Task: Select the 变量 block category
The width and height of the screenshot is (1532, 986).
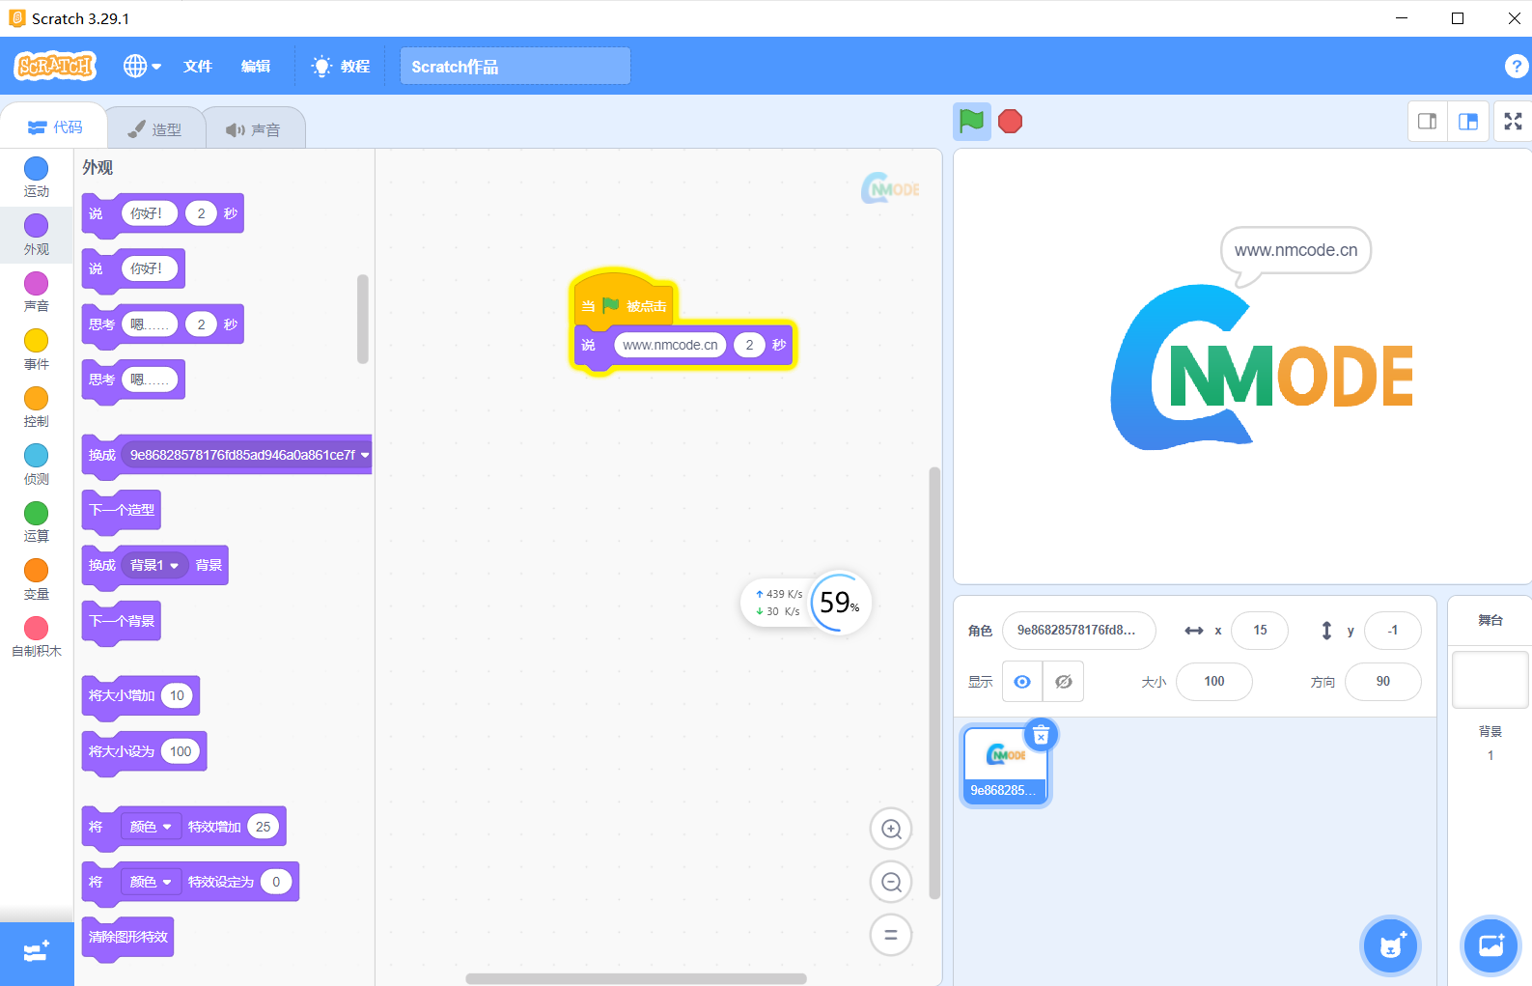Action: point(37,579)
